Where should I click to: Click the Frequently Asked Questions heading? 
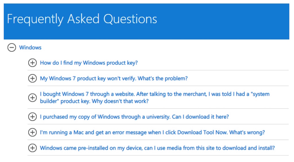(x=82, y=19)
